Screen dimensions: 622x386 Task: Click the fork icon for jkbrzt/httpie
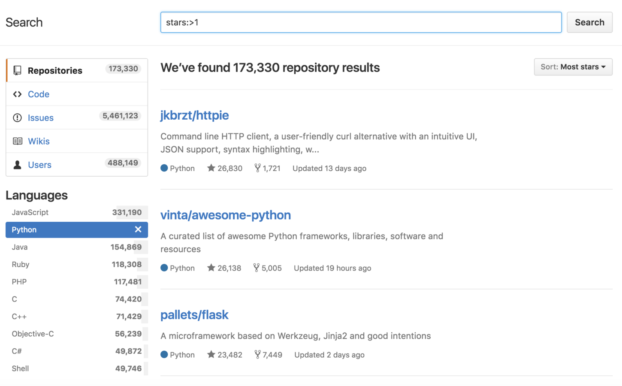(x=257, y=168)
